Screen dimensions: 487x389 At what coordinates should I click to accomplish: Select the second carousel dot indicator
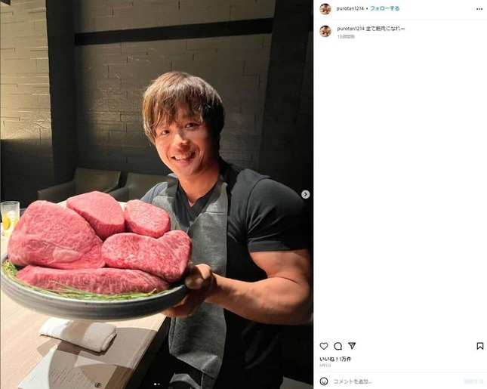click(x=159, y=384)
